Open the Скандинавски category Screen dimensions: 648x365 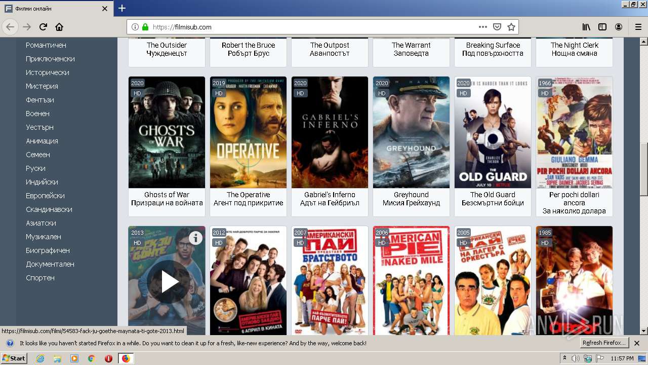click(x=49, y=209)
